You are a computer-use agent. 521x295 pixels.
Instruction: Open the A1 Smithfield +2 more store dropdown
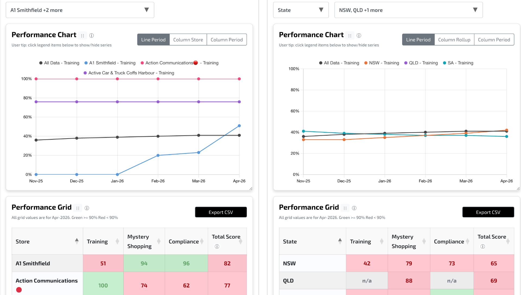tap(80, 10)
